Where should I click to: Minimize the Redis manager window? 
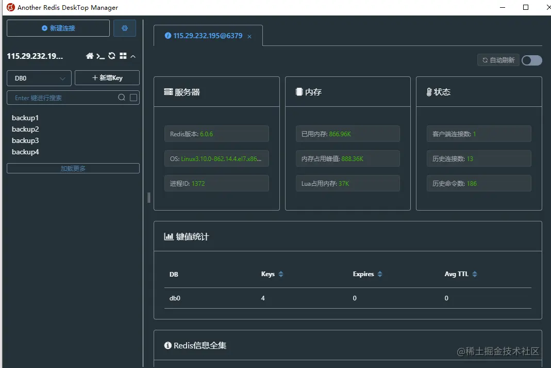[503, 7]
